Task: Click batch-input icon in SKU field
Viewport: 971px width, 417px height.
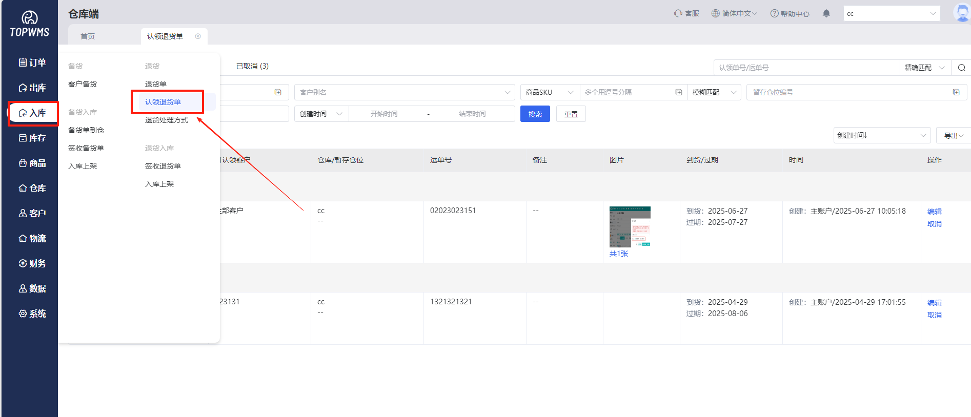Action: tap(679, 92)
